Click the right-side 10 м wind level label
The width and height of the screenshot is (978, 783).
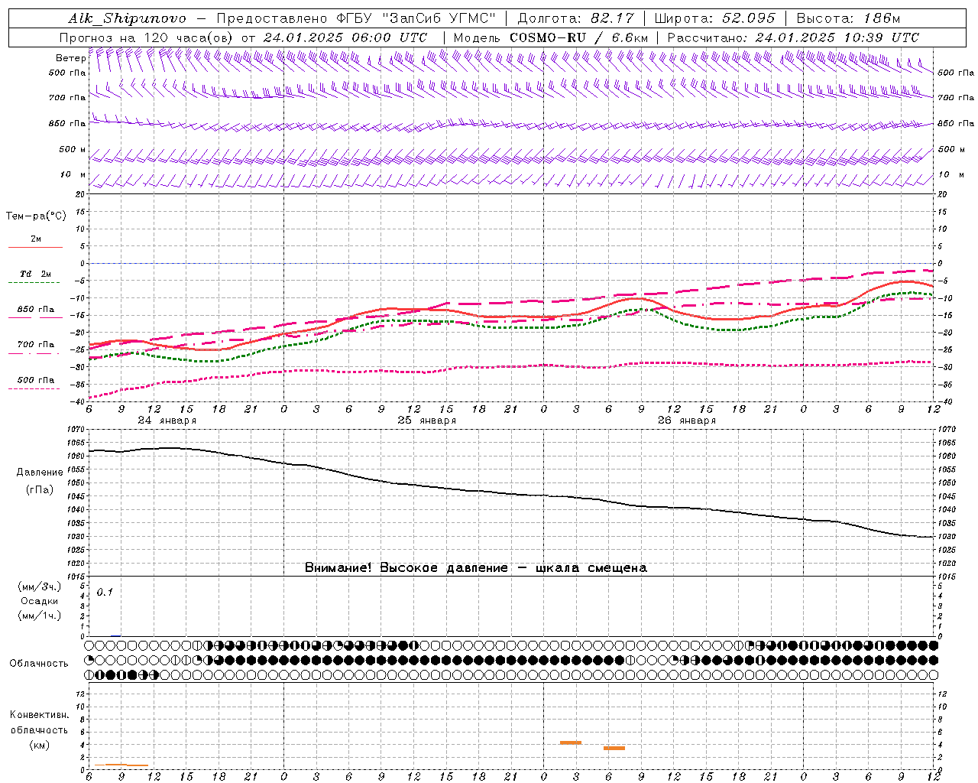[950, 174]
